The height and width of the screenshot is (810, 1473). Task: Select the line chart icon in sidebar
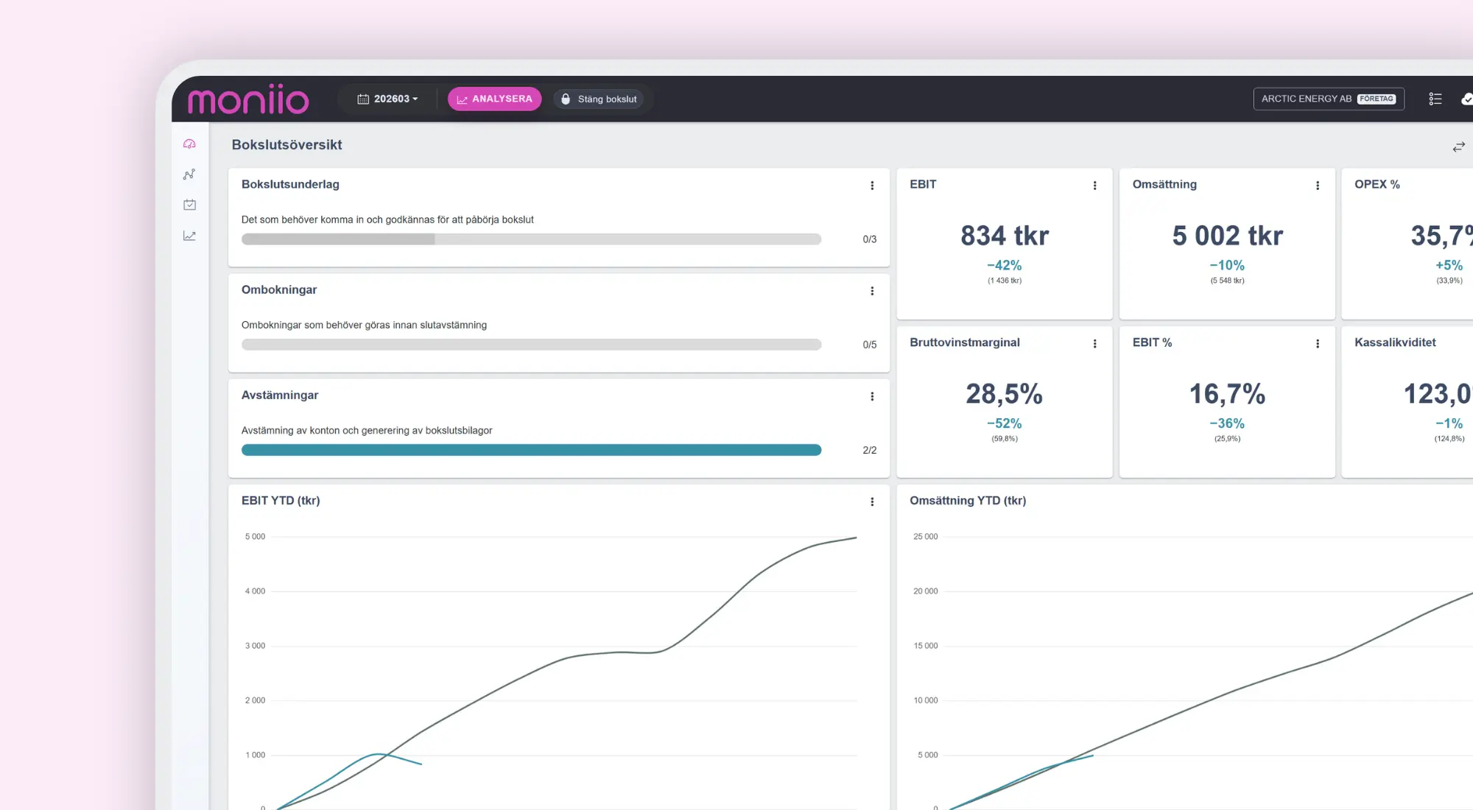[x=189, y=236]
